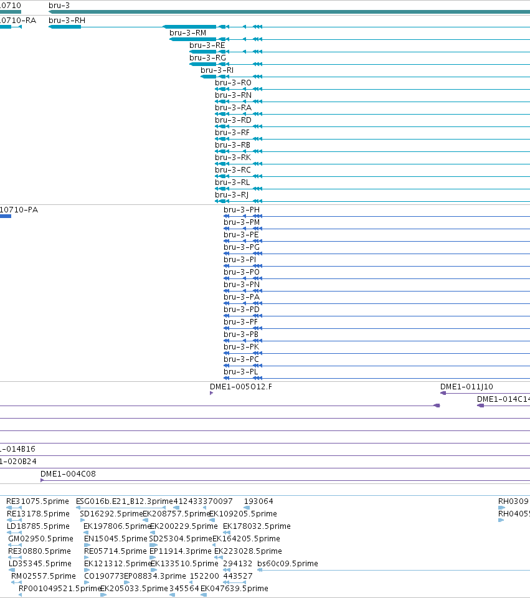Open EST EK205033.5prime
The width and height of the screenshot is (530, 598).
tap(135, 589)
